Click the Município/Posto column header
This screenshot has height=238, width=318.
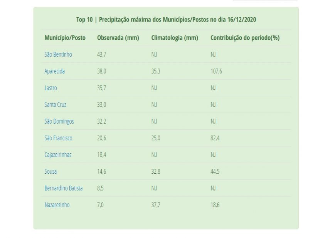65,38
